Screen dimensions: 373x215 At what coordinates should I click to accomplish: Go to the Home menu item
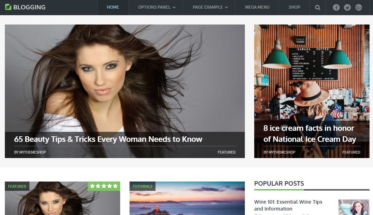[x=113, y=7]
